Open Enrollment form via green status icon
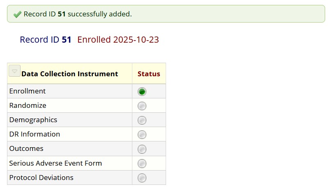This screenshot has height=189, width=328. pos(142,91)
